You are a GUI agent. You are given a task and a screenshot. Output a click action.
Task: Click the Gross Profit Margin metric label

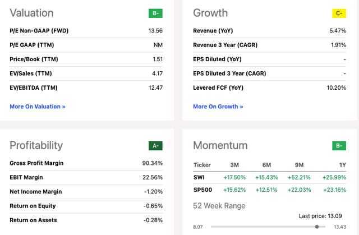[36, 163]
